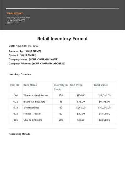Click the Inventory Overview heading
This screenshot has height=177, width=125.
pos(20,74)
